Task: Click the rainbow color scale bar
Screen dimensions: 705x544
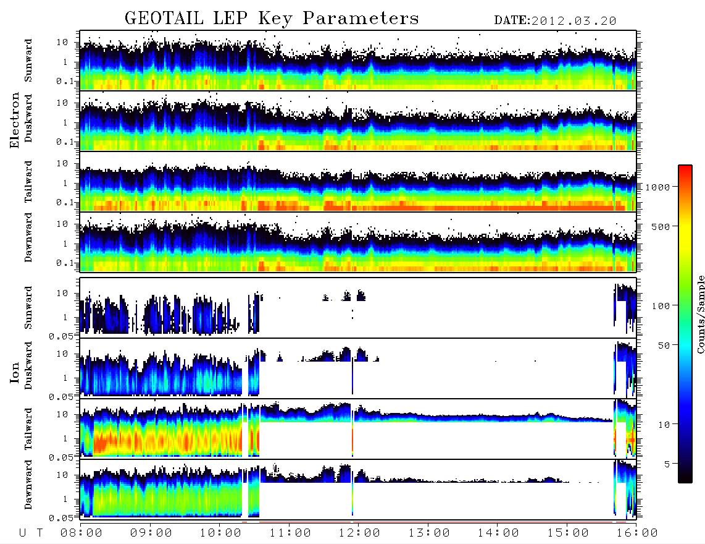Action: click(x=685, y=324)
